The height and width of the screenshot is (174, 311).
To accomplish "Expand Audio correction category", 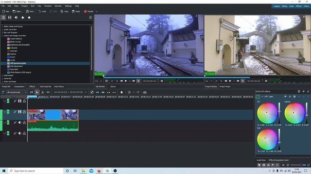I will click(x=2, y=29).
